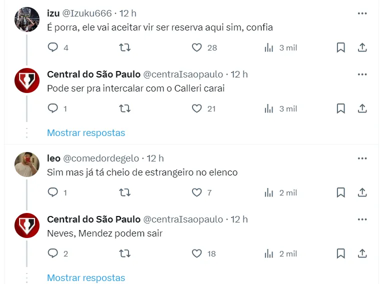Bookmark the Neves, Mendez tweet
This screenshot has height=284, width=380.
(340, 253)
